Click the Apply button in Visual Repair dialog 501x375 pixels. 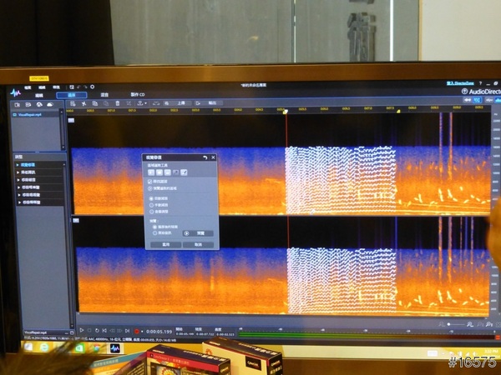166,244
